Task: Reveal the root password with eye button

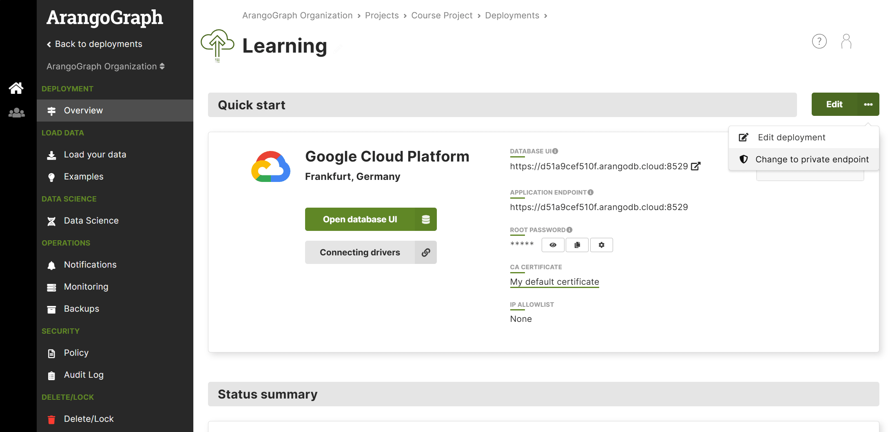Action: coord(553,245)
